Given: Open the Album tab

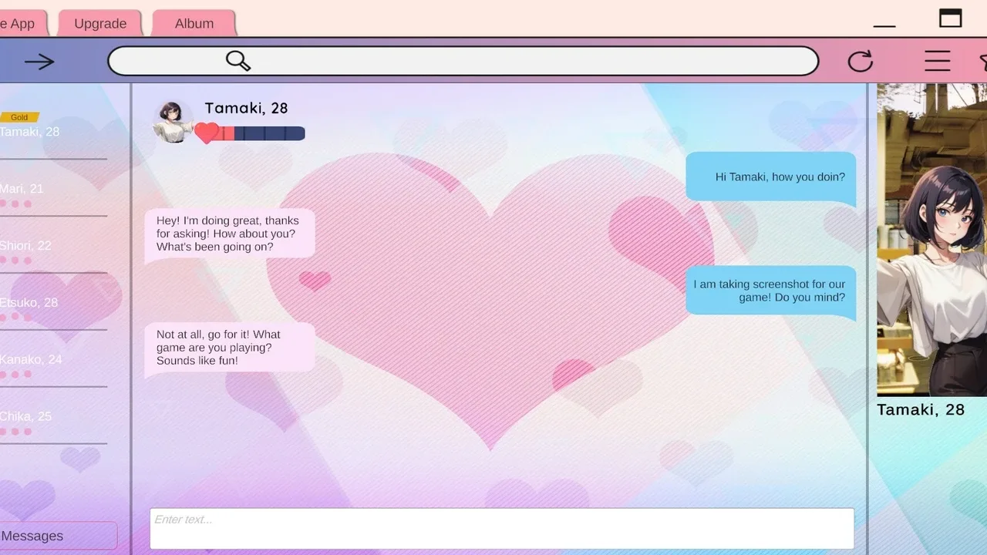Looking at the screenshot, I should tap(194, 24).
